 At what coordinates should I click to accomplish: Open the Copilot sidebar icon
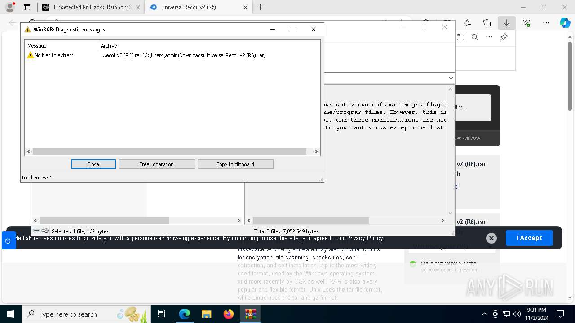pos(565,23)
